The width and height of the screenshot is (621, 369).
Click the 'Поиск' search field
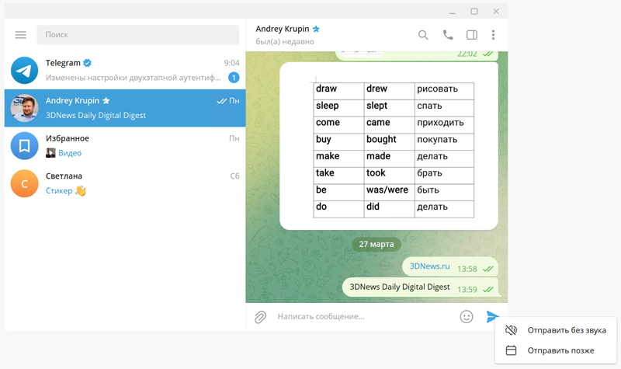(138, 35)
